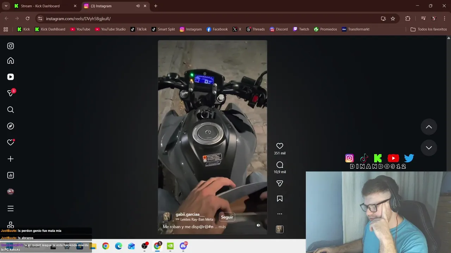Open your profile avatar in sidebar
This screenshot has height=253, width=451.
pyautogui.click(x=11, y=192)
